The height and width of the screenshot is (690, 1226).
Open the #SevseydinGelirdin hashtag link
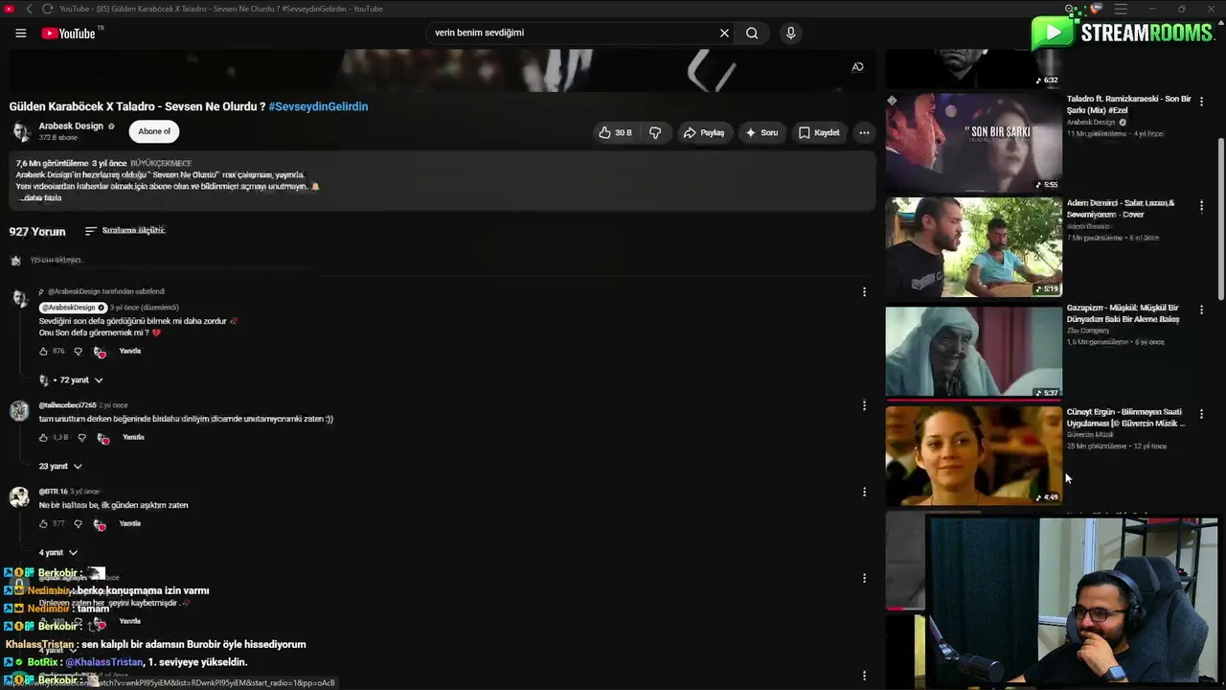pyautogui.click(x=318, y=106)
